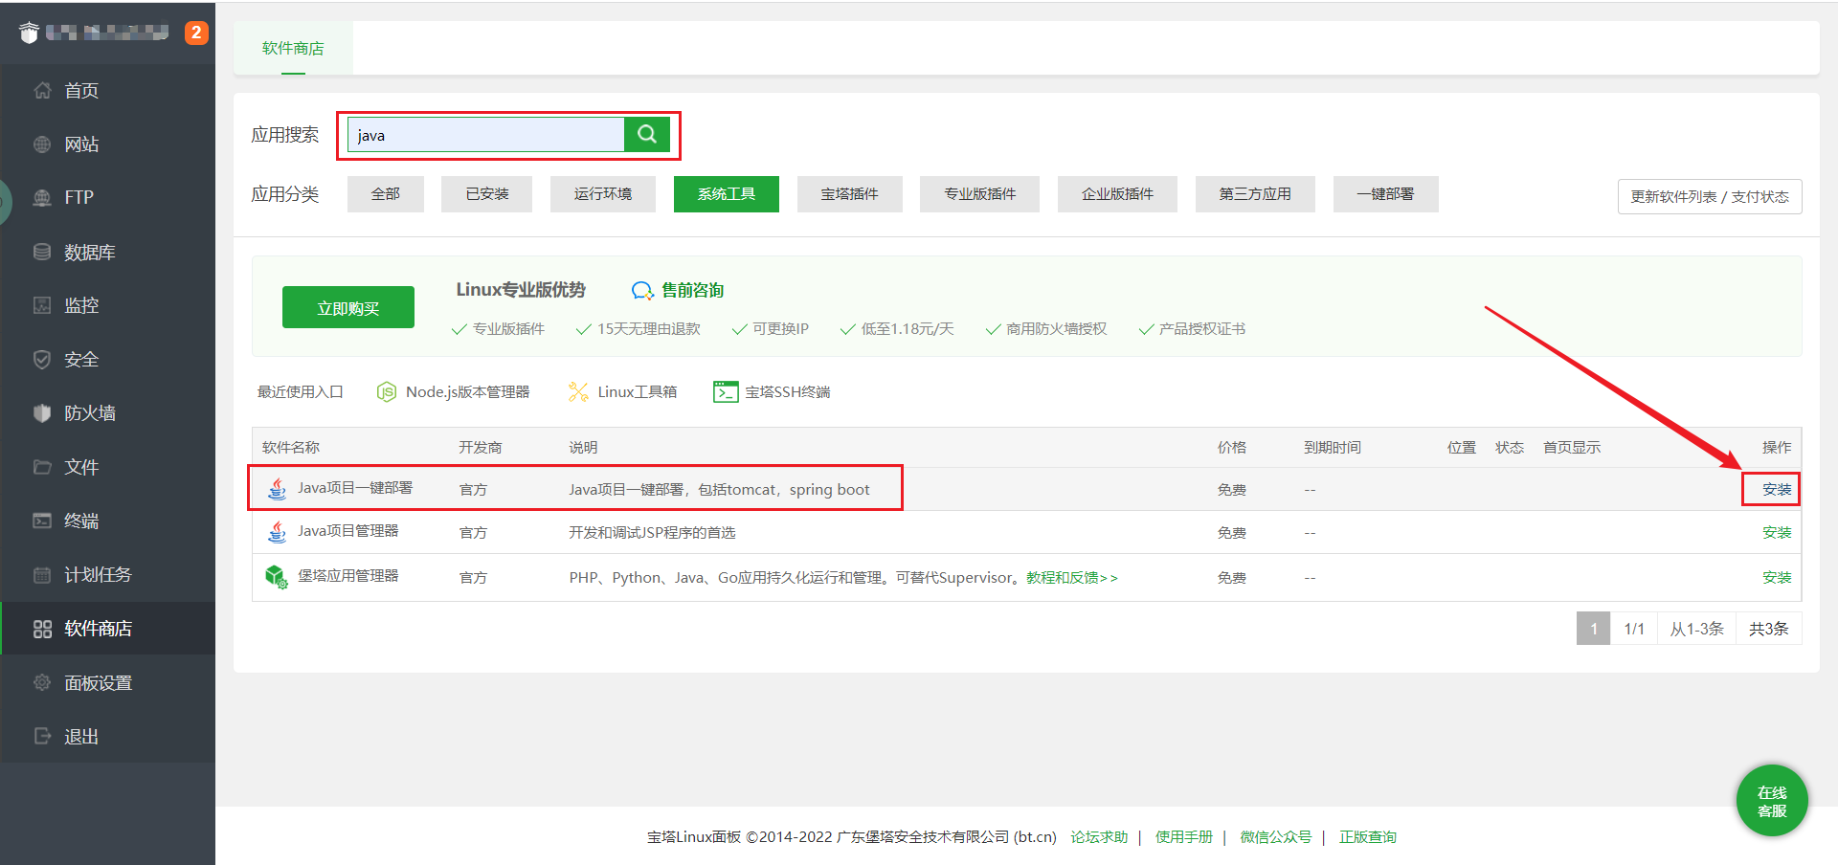This screenshot has height=865, width=1838.
Task: Click the 售前咨询 chat bubble icon
Action: 642,290
